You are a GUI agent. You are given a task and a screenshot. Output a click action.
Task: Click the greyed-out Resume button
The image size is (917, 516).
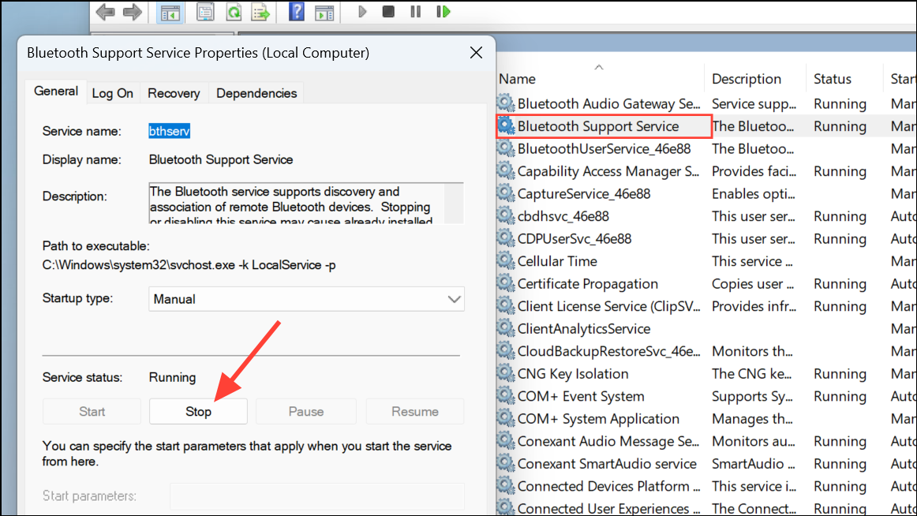[x=415, y=411]
